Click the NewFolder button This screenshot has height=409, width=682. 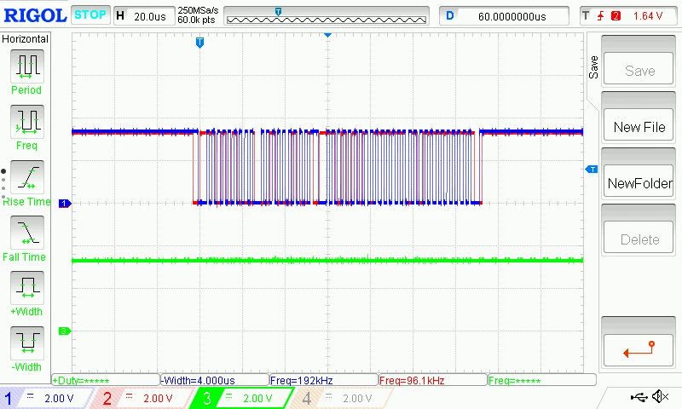(638, 181)
